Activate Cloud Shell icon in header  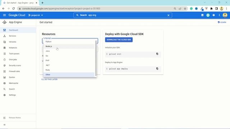pyautogui.click(x=202, y=15)
